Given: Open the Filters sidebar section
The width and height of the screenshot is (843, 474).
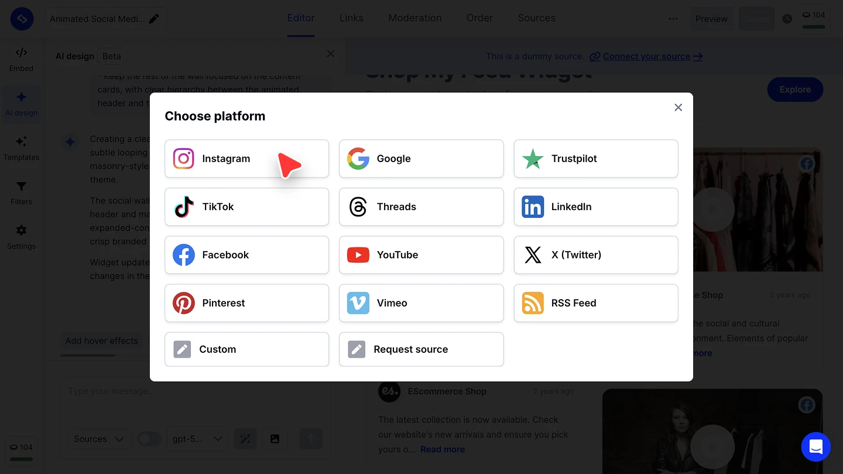Looking at the screenshot, I should click(21, 193).
